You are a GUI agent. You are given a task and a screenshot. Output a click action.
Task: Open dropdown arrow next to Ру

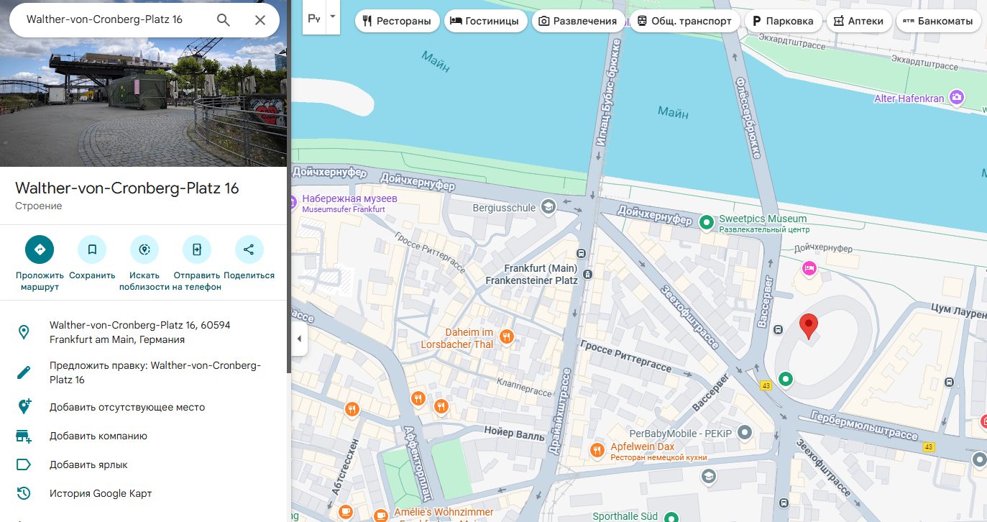click(x=332, y=17)
